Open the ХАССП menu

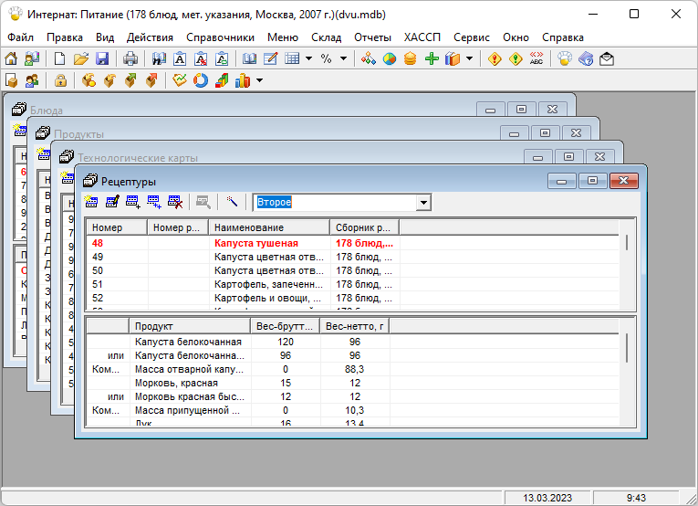tap(422, 37)
